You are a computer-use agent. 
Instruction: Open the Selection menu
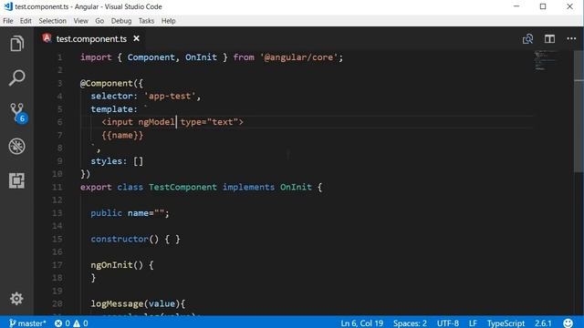pyautogui.click(x=53, y=21)
